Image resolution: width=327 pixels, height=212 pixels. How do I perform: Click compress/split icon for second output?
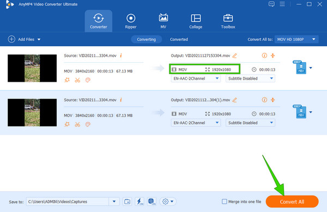tap(272, 100)
